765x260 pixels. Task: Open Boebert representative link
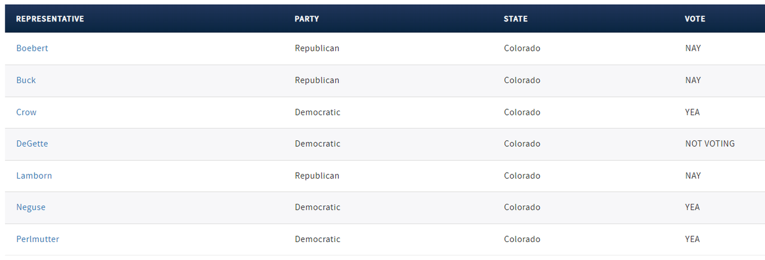[x=32, y=48]
